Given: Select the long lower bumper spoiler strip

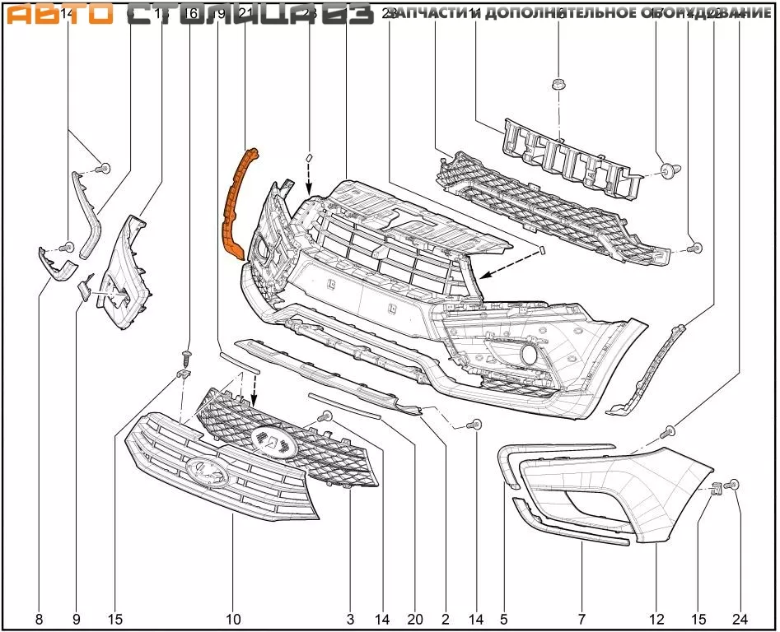Looking at the screenshot, I should (x=329, y=373).
